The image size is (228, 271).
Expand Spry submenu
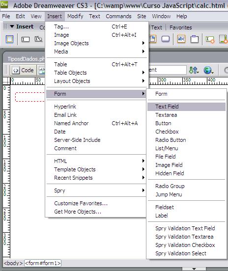pyautogui.click(x=96, y=190)
